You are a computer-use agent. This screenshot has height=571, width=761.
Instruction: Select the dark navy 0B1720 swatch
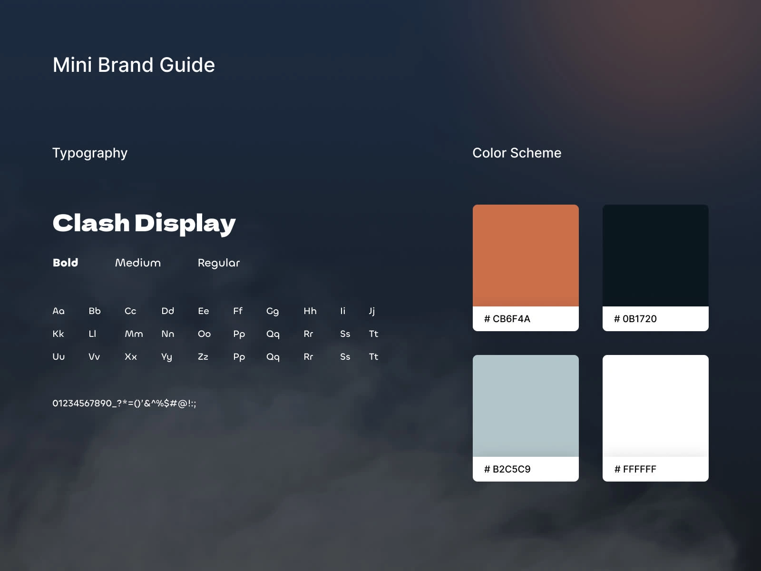(655, 256)
